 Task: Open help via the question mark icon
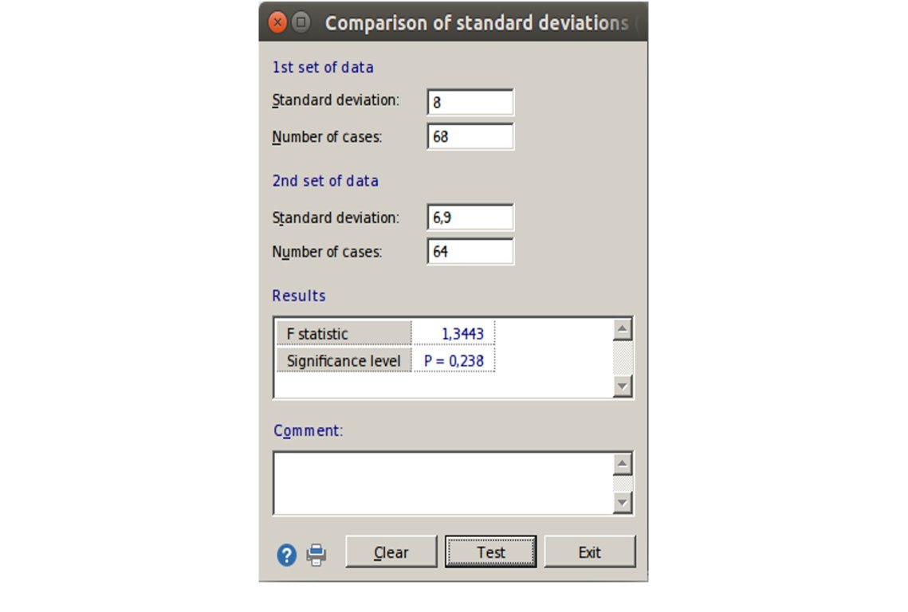(x=286, y=555)
